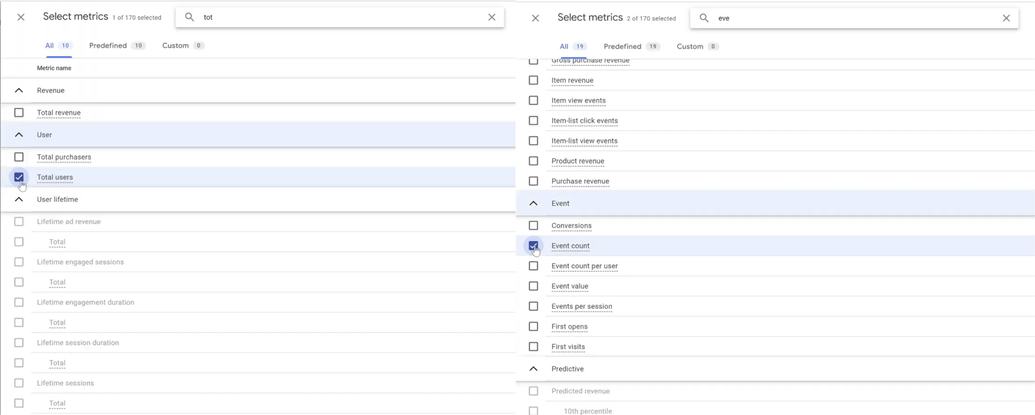Clear the 'tot' search field

tap(492, 17)
